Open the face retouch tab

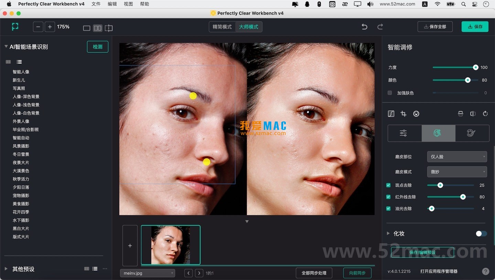point(438,133)
